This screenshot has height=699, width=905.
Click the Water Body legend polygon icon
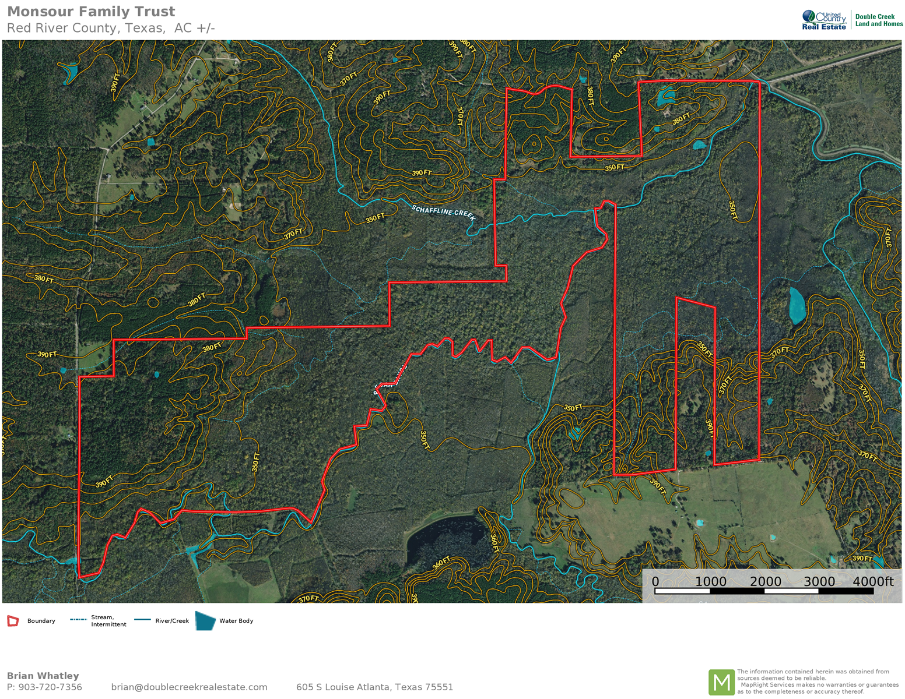tap(205, 621)
